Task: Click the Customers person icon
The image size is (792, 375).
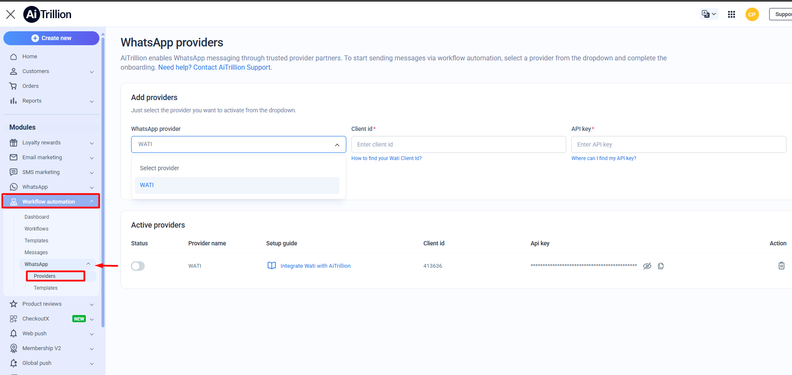Action: pyautogui.click(x=14, y=71)
